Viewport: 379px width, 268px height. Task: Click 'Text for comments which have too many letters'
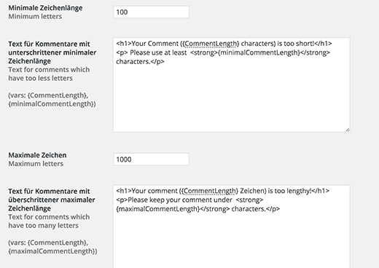click(x=49, y=221)
